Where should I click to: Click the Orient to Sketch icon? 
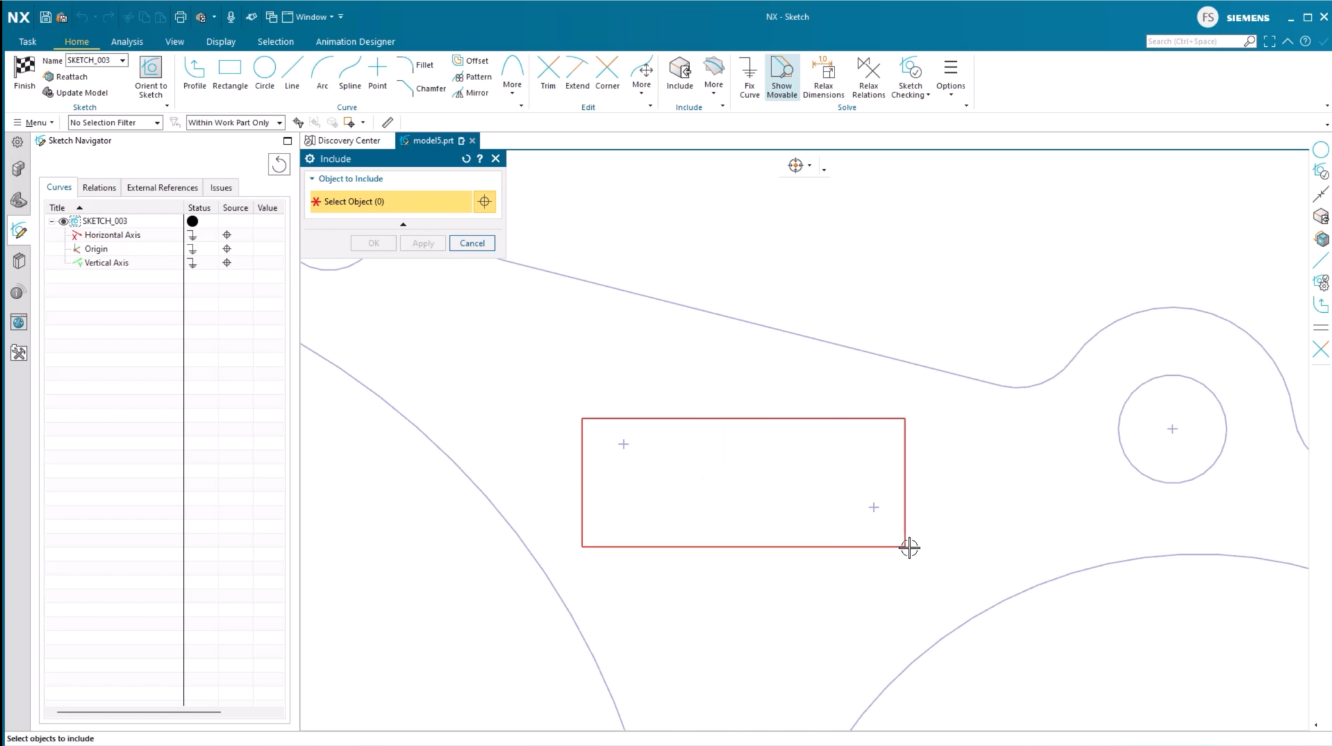[x=150, y=68]
